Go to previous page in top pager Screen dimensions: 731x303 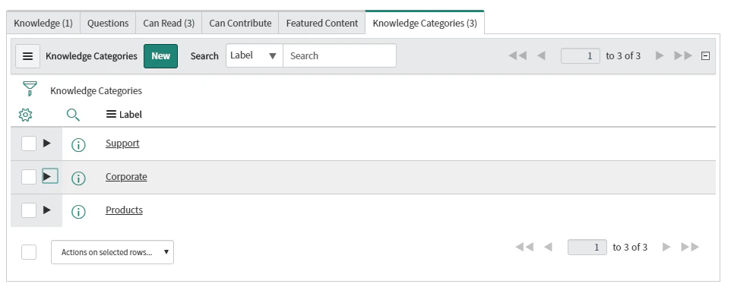coord(541,56)
